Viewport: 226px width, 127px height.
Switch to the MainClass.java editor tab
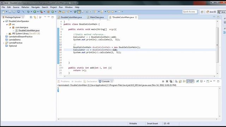coord(95,17)
